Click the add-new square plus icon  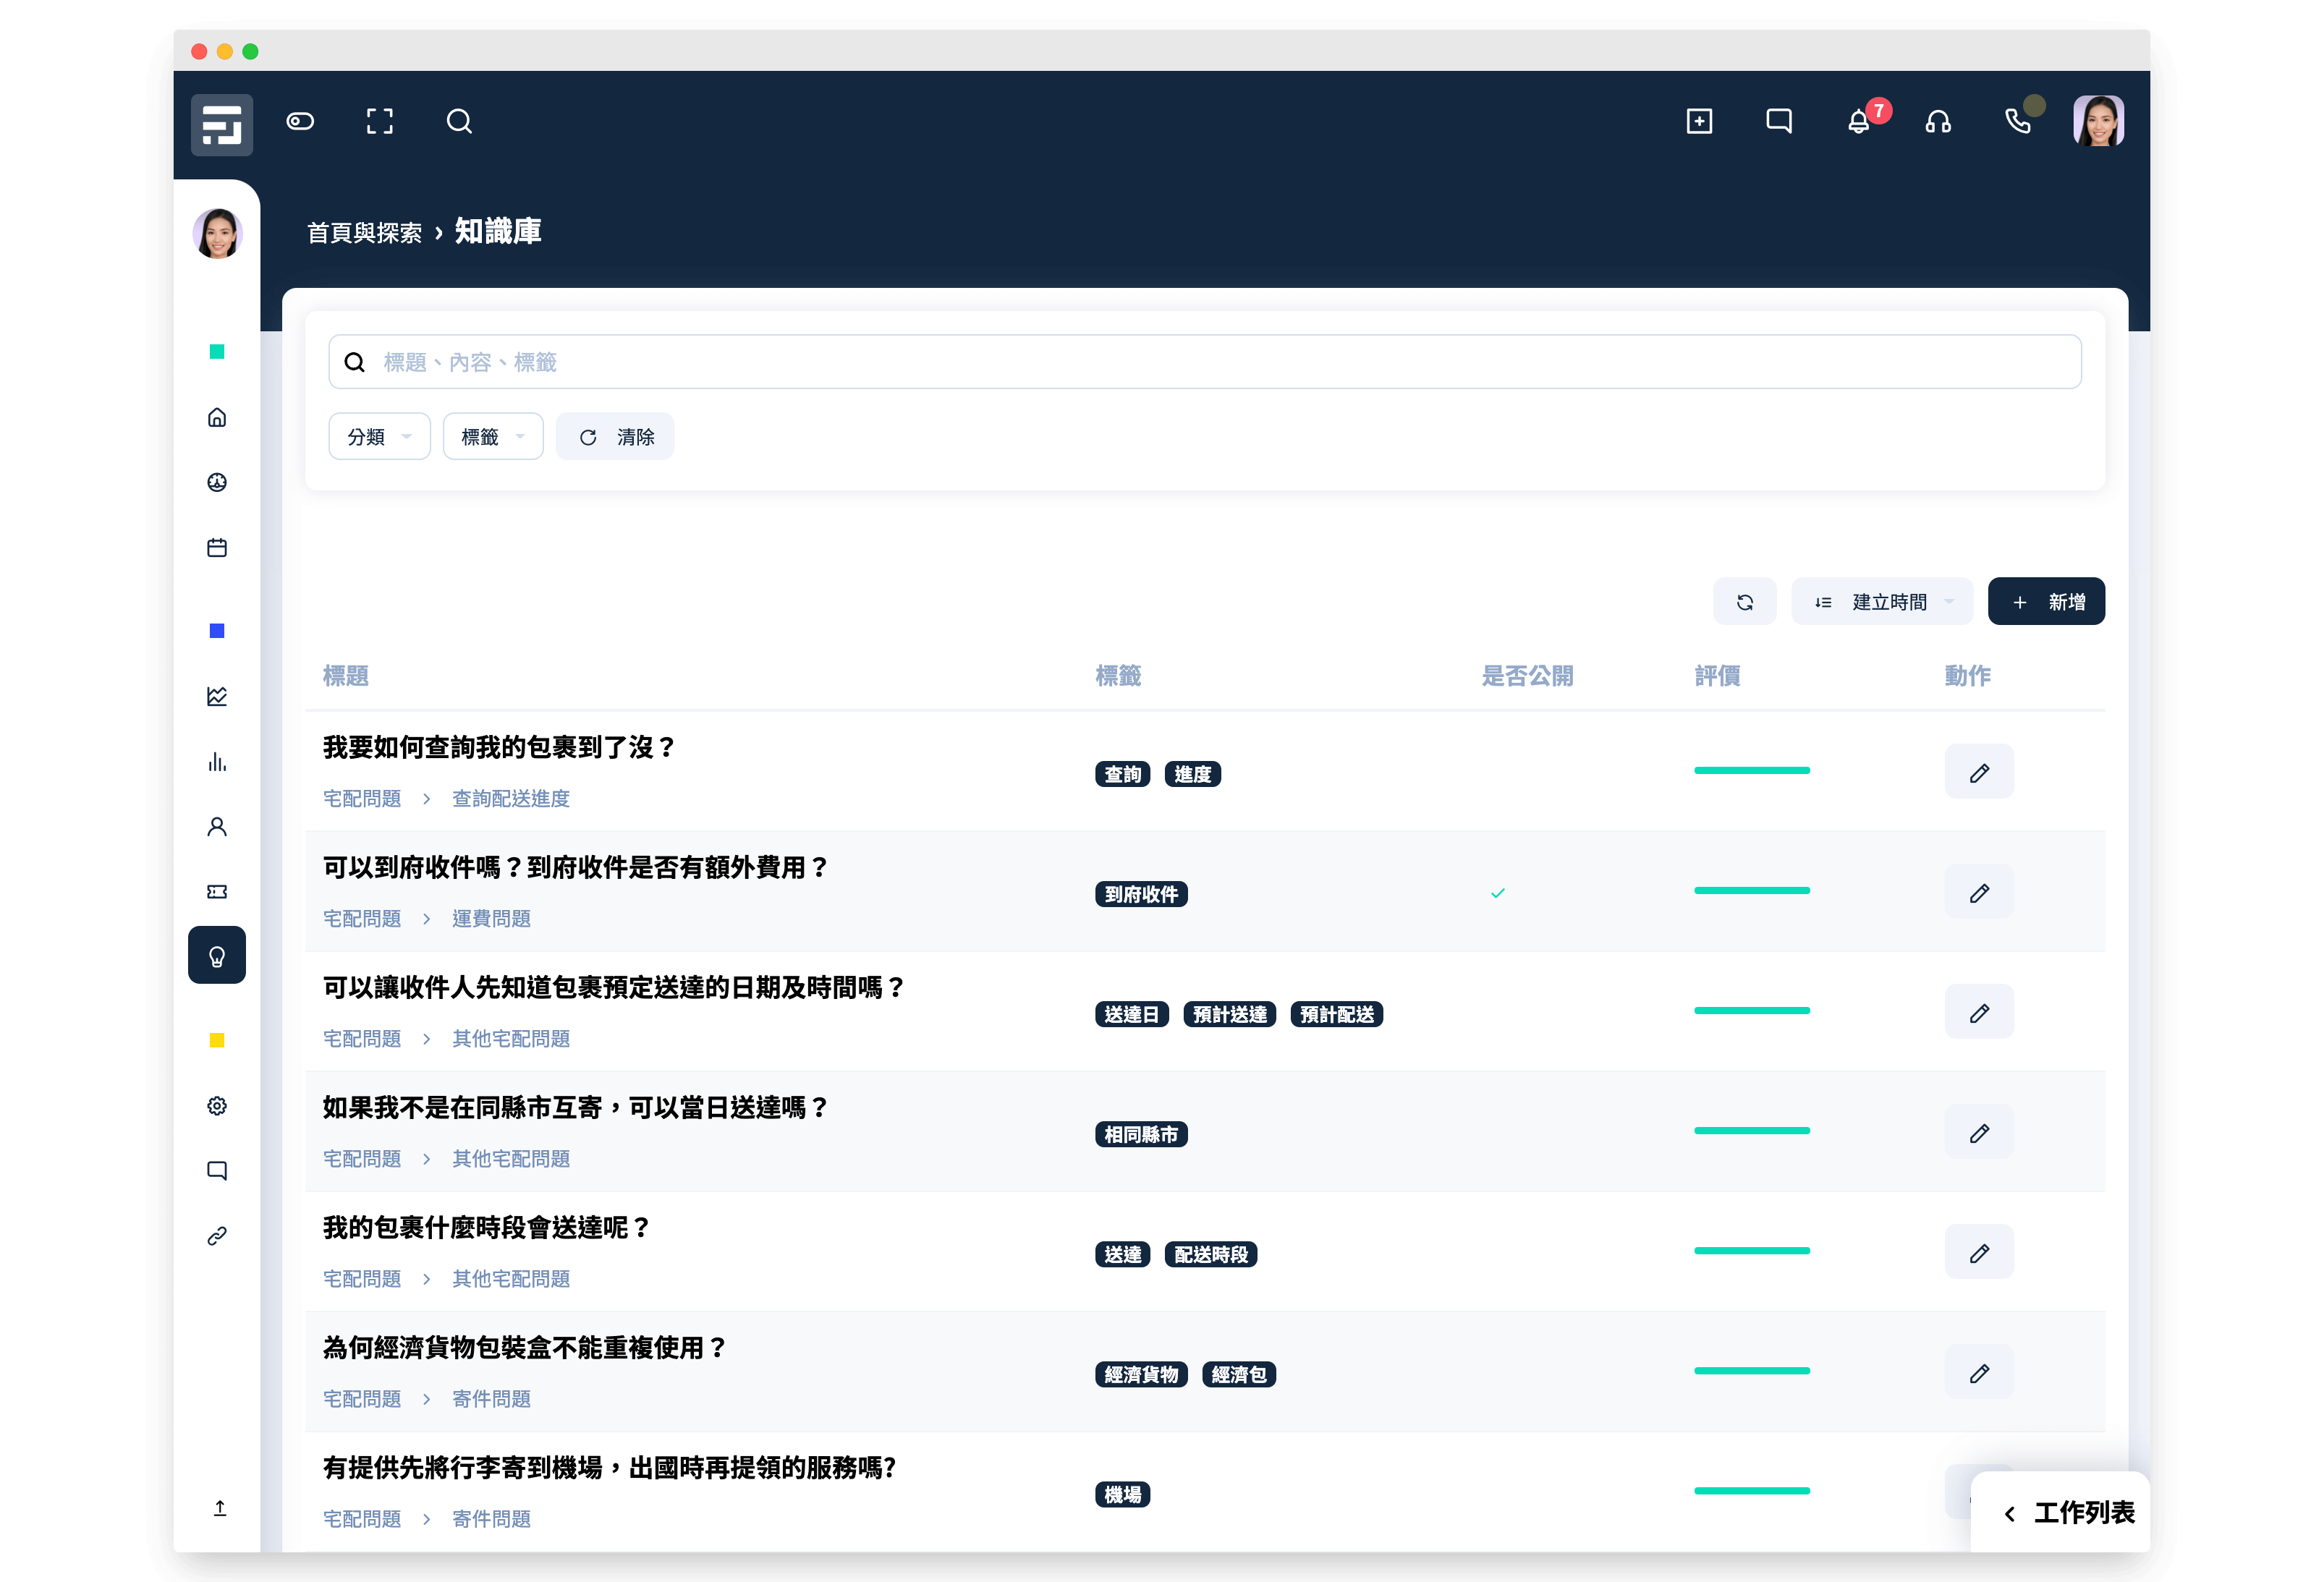(1699, 122)
